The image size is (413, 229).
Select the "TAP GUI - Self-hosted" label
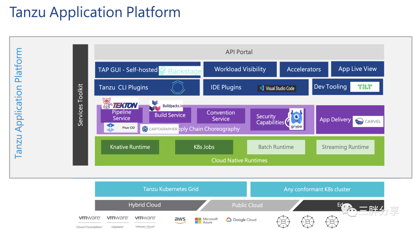tap(128, 70)
